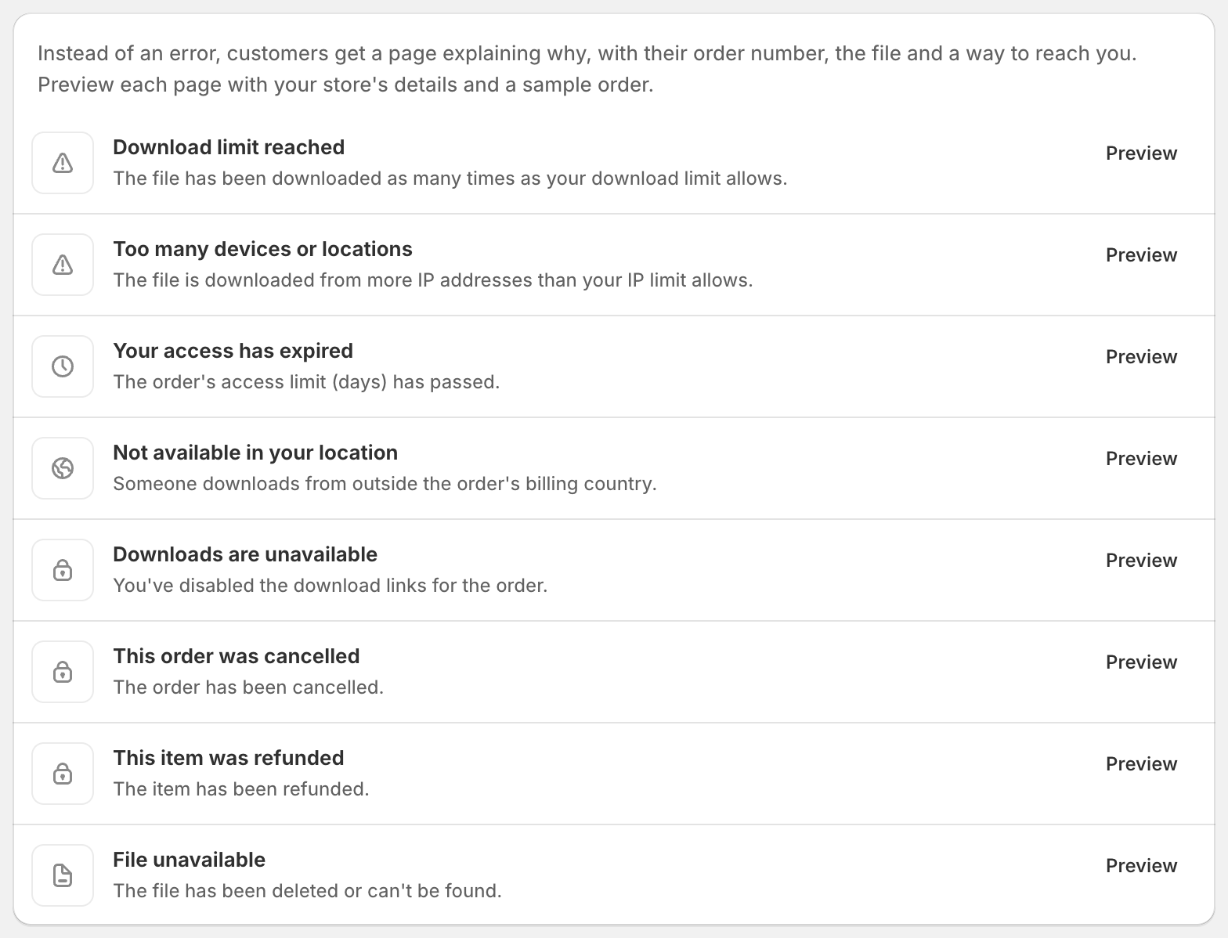The width and height of the screenshot is (1228, 938).
Task: Click the file icon beside File unavailable
Action: tap(63, 875)
